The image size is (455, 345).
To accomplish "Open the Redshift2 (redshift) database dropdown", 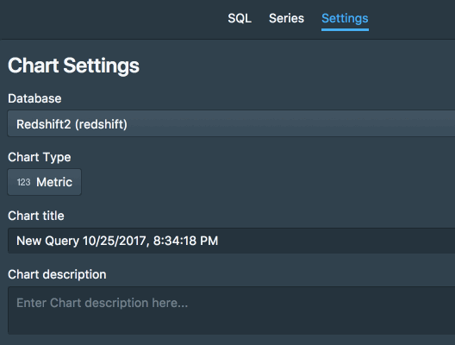I will click(x=231, y=123).
